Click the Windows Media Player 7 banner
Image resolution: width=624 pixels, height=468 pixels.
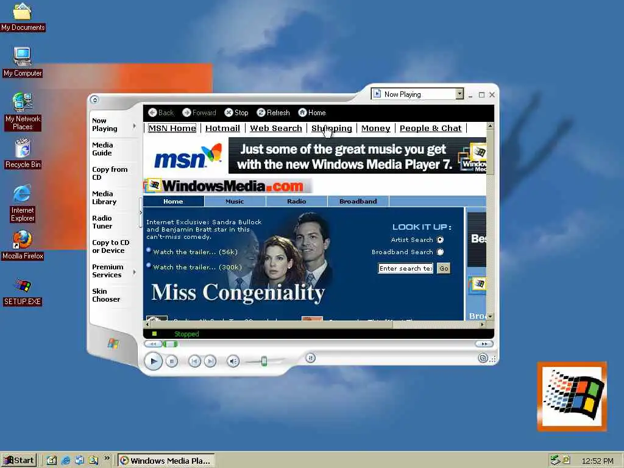coord(357,155)
